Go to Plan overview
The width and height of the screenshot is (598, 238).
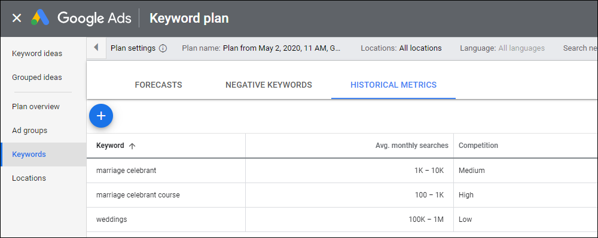[36, 106]
